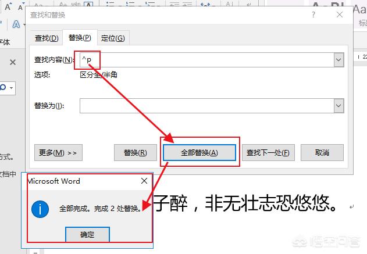Image resolution: width=367 pixels, height=254 pixels.
Task: Open the navigation pane search dropdown arrow
Action: (x=11, y=88)
